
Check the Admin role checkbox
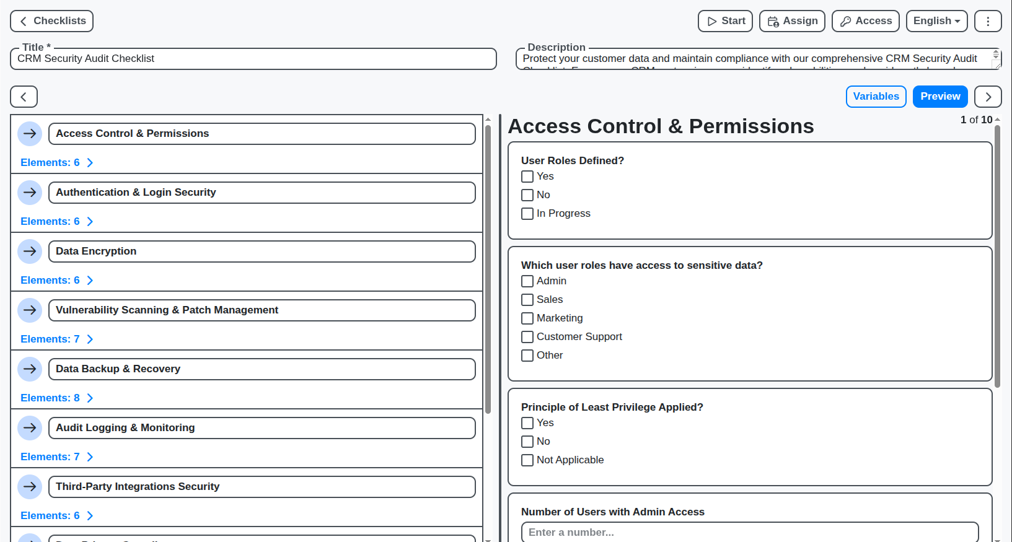[527, 281]
